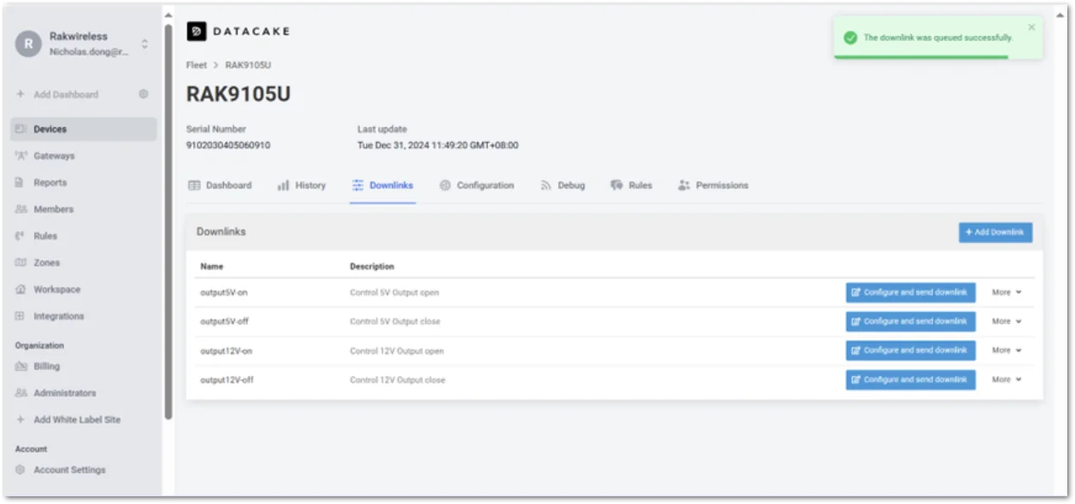Click the Fleet breadcrumb link
The width and height of the screenshot is (1075, 504).
[197, 65]
